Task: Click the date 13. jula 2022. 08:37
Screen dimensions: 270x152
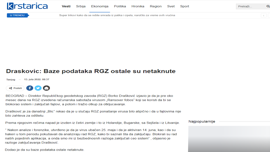Action: click(37, 79)
